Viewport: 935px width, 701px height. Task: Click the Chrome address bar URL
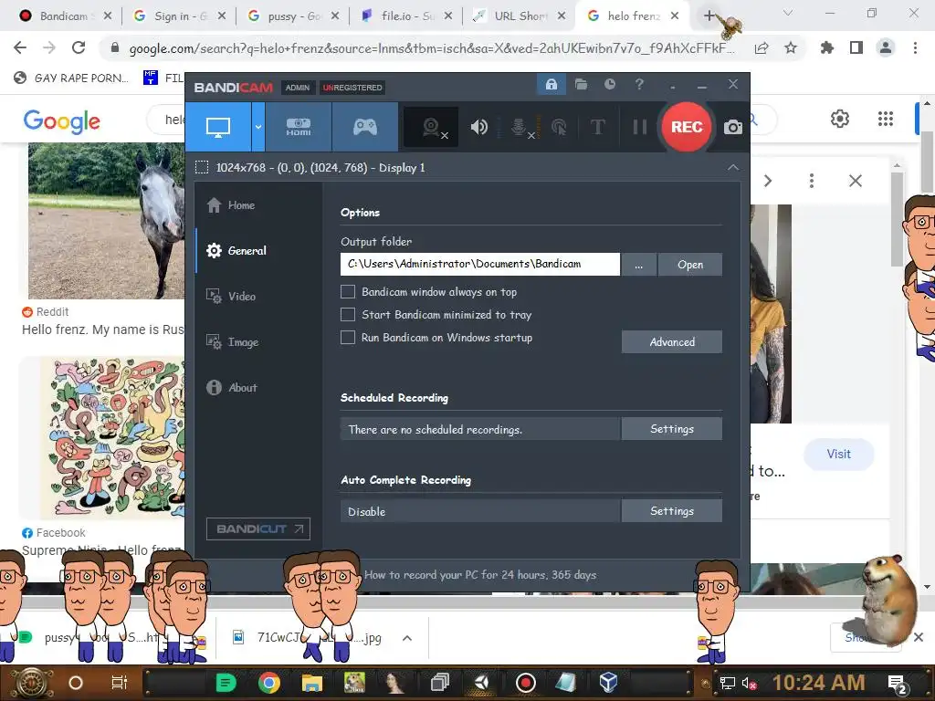click(432, 48)
